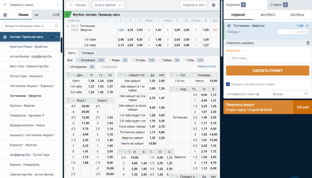Click the Свернуть все top button
The image size is (312, 178).
click(193, 5)
